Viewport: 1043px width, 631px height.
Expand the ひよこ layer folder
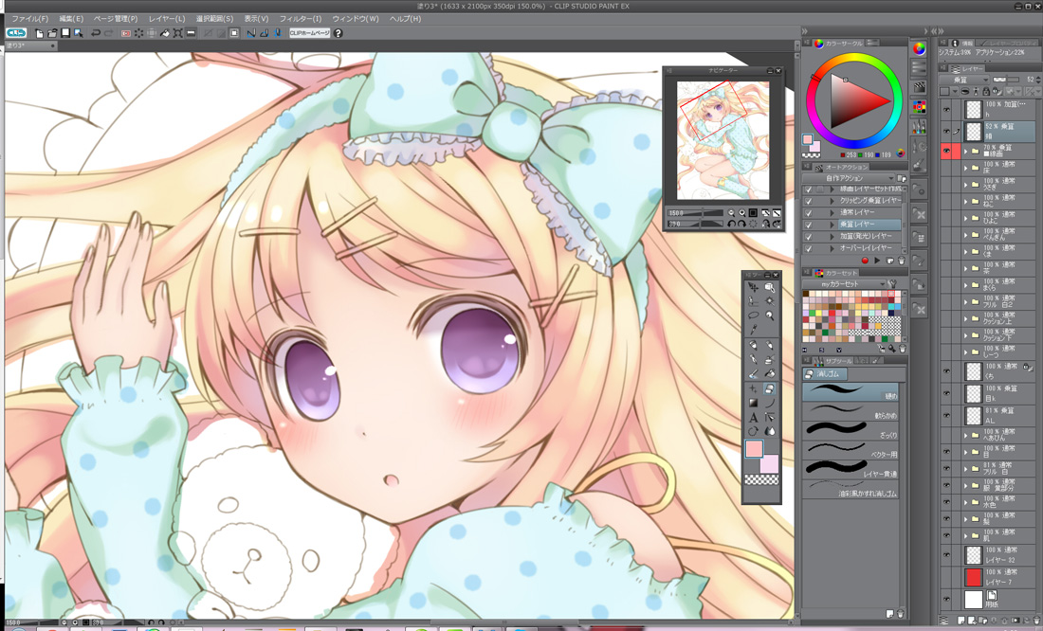pos(965,217)
